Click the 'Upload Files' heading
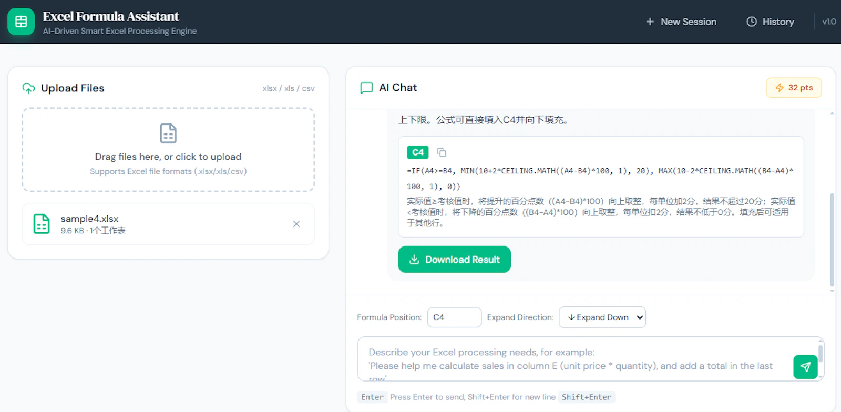The image size is (841, 412). pos(73,88)
